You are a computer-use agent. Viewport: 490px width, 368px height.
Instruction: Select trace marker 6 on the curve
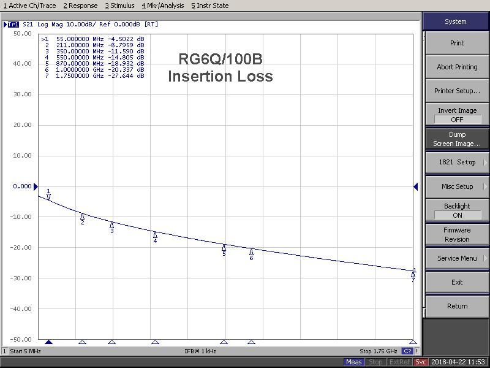coord(251,255)
